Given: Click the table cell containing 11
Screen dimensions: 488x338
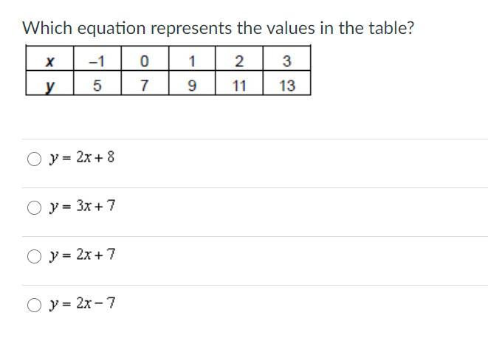Looking at the screenshot, I should click(x=239, y=83).
